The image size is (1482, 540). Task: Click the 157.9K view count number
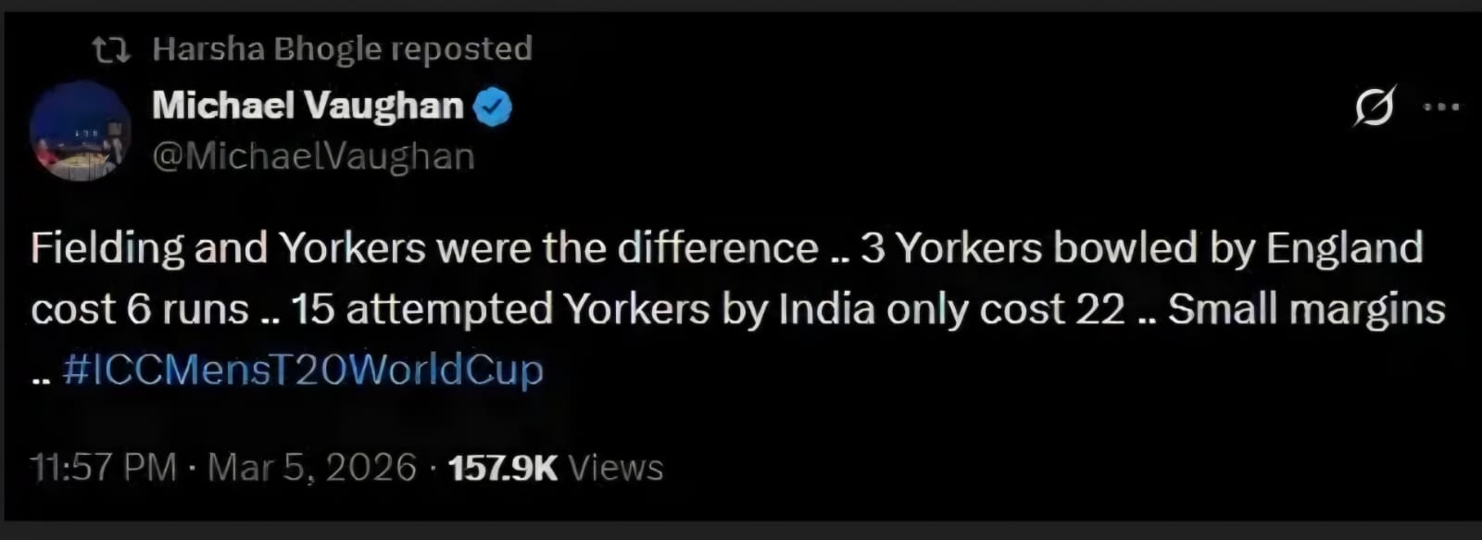(x=503, y=468)
